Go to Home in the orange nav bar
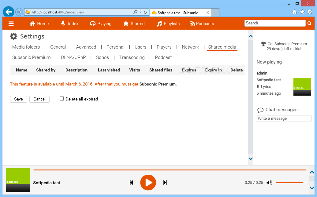Image resolution: width=317 pixels, height=197 pixels. point(39,24)
